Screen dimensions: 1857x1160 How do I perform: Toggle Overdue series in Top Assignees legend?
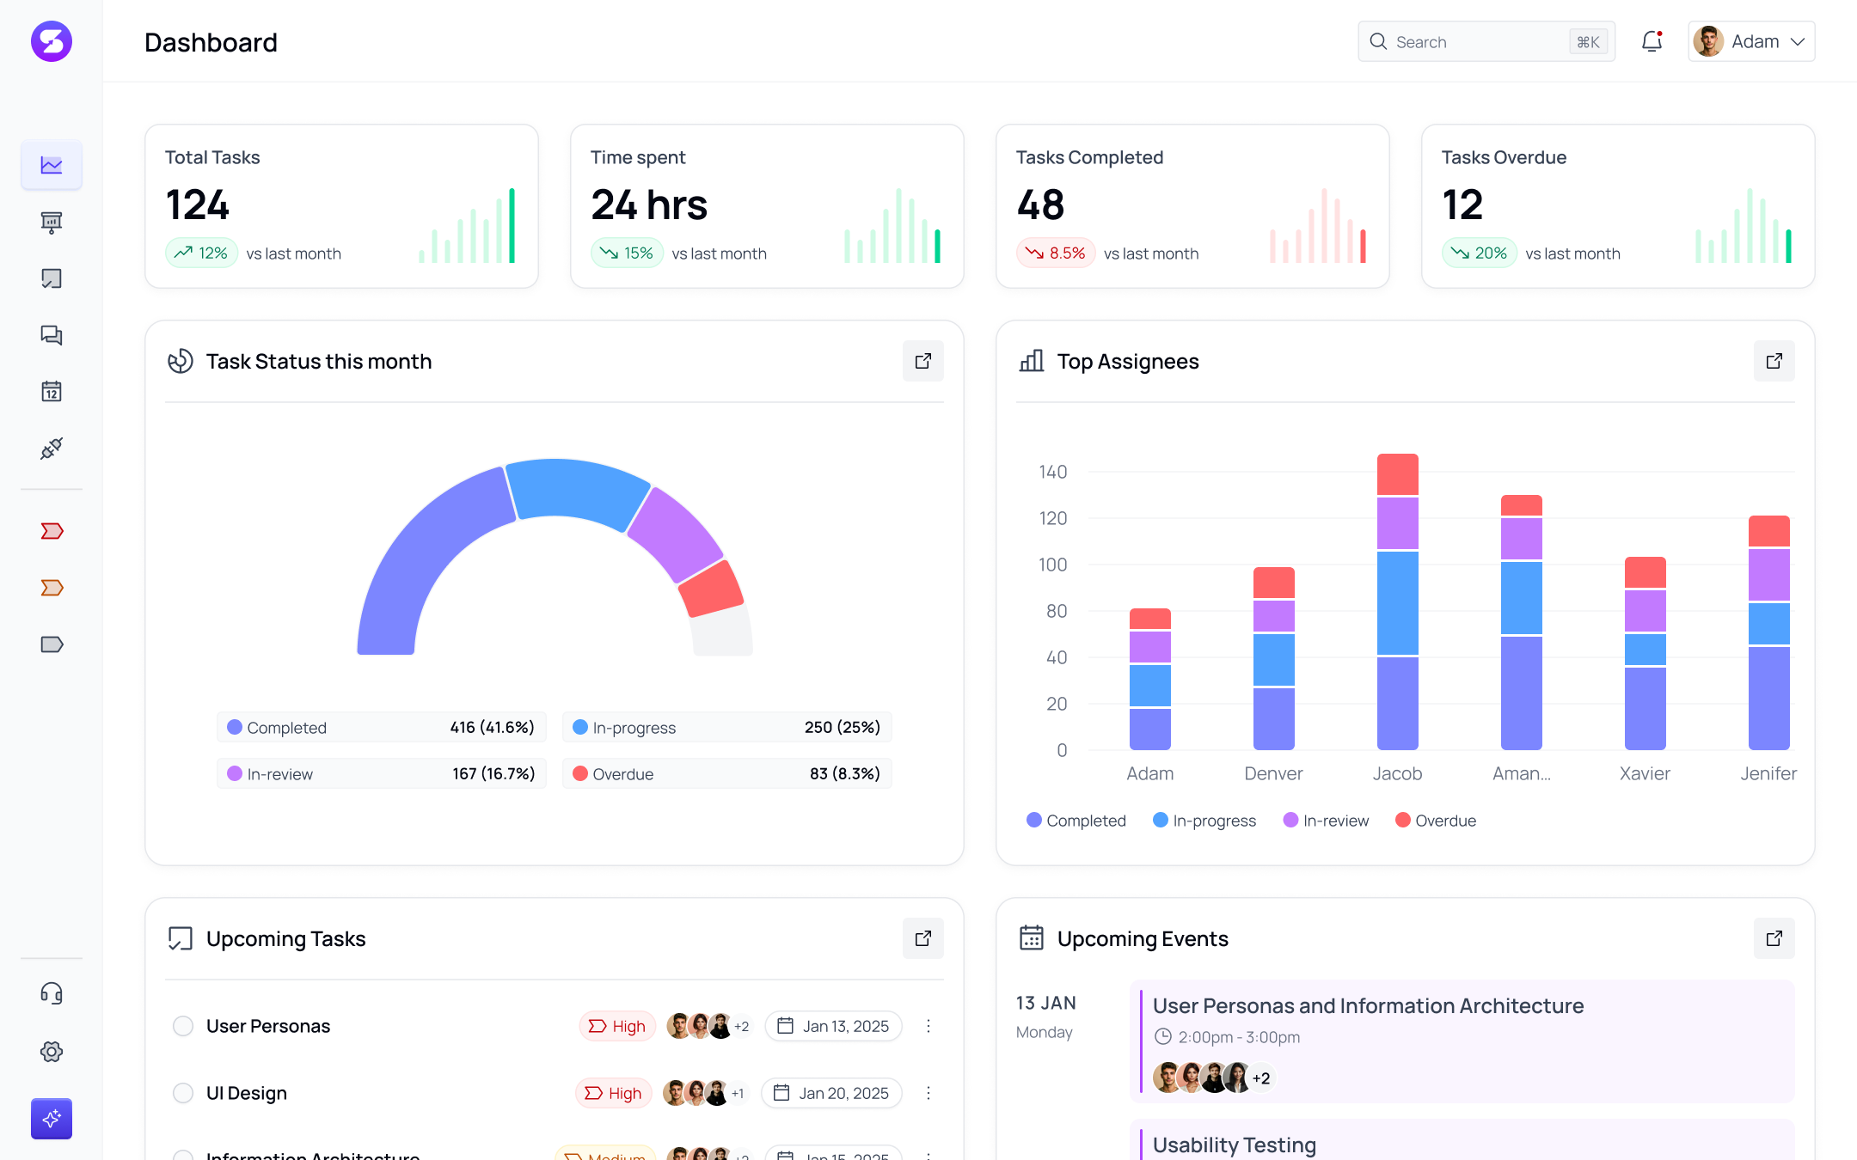pos(1436,821)
